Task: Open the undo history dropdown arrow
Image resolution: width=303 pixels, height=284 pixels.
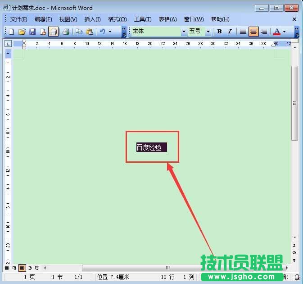Action: tap(110, 32)
